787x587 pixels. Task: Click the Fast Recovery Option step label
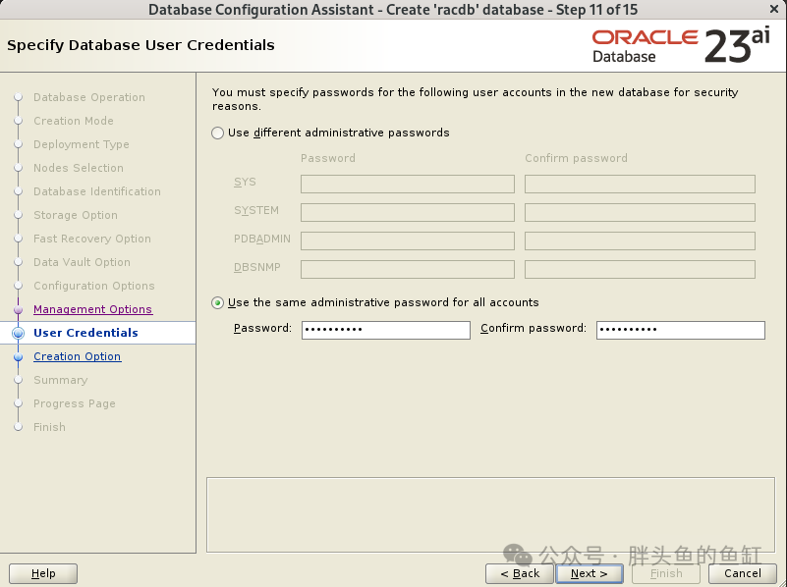(91, 239)
